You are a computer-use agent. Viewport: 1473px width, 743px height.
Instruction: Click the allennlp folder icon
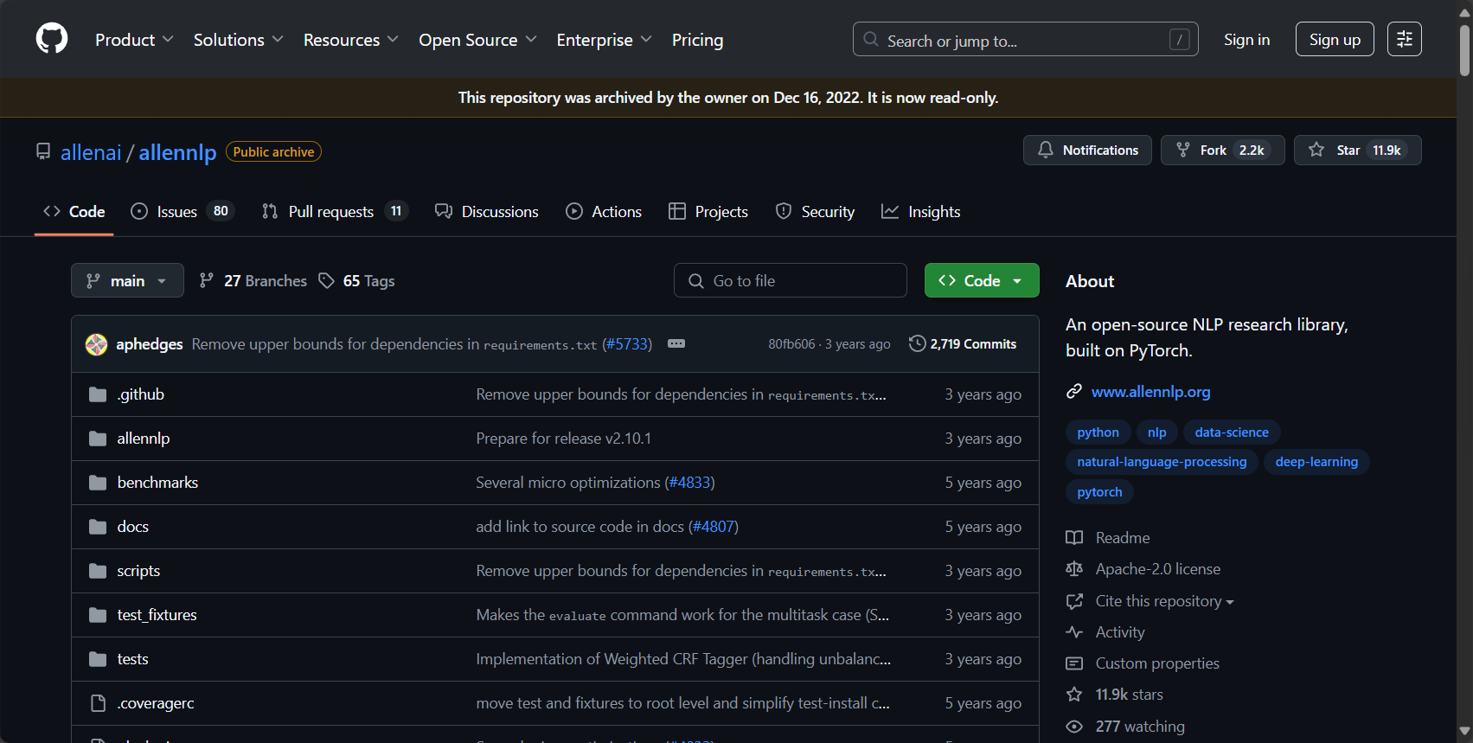coord(98,439)
